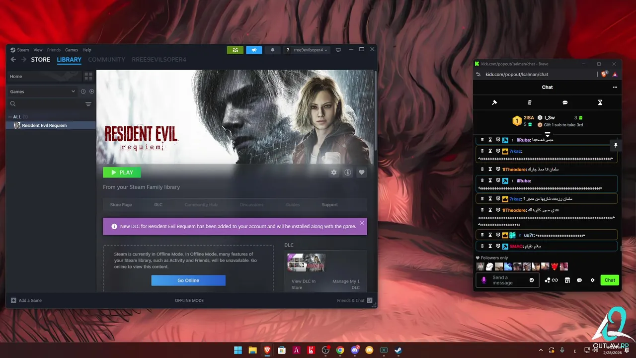636x358 pixels.
Task: Open Kick chat options three-dot menu
Action: (615, 87)
